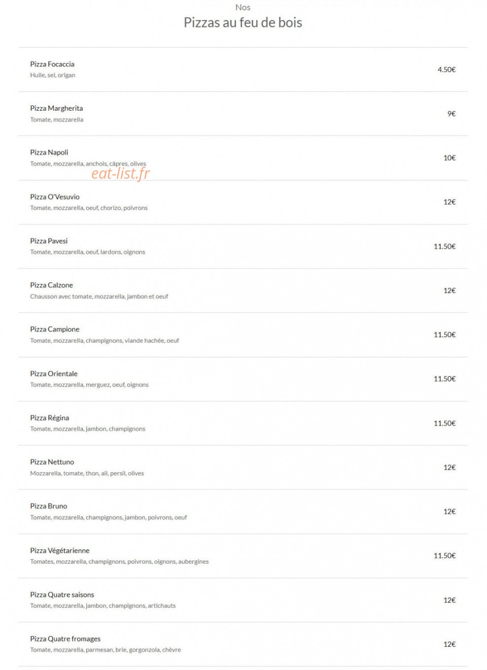Click the Pizza Quatre saisons name
Screen dimensions: 487x670
62,595
